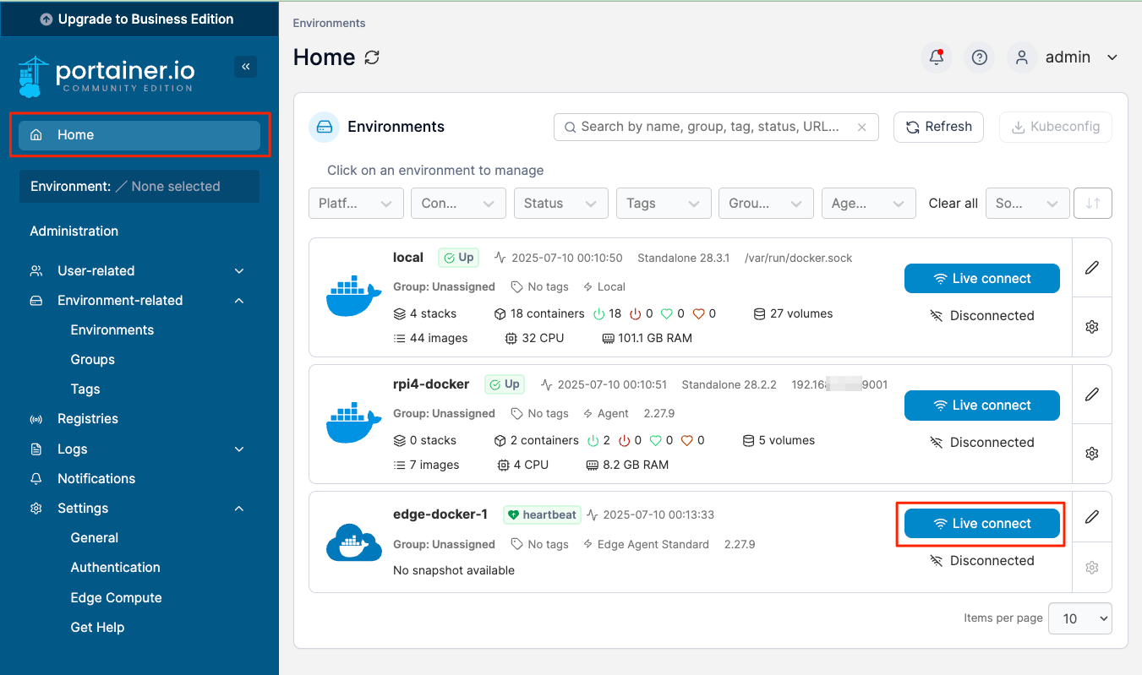Open Authentication settings in the sidebar
The width and height of the screenshot is (1142, 675).
(x=116, y=568)
